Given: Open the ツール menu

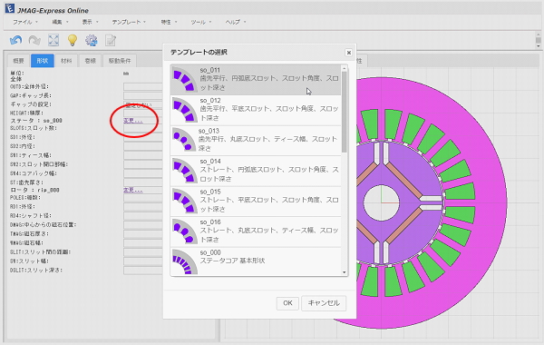Looking at the screenshot, I should (201, 22).
